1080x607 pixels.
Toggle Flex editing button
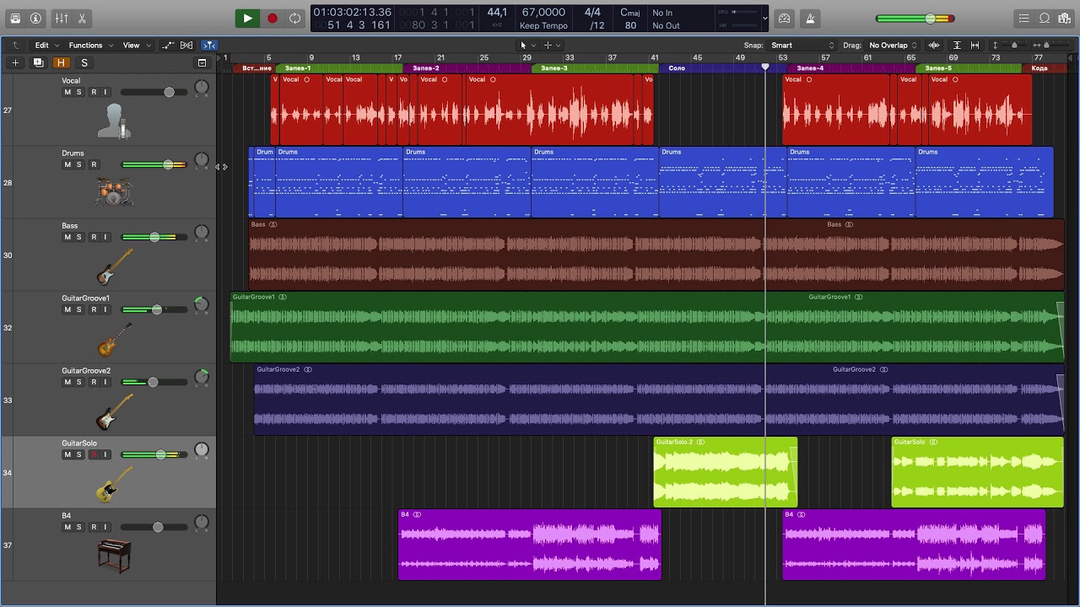tap(186, 45)
